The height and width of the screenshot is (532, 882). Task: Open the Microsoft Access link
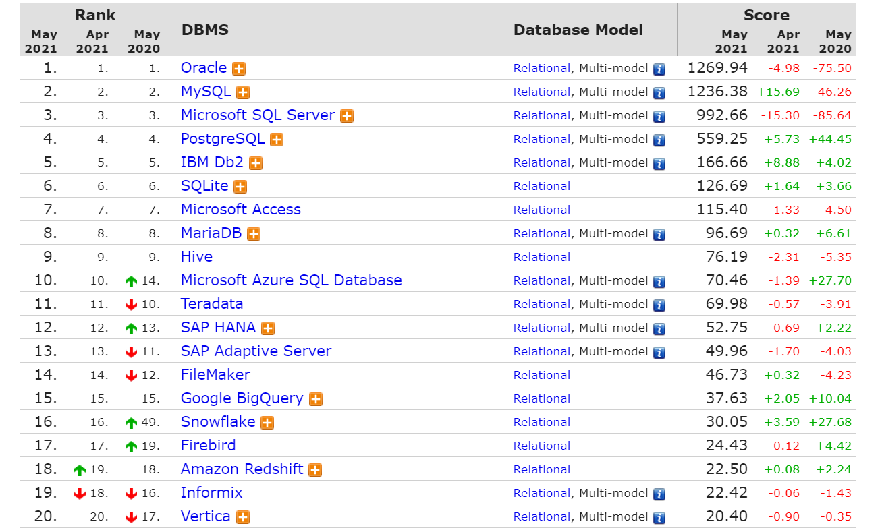tap(240, 210)
